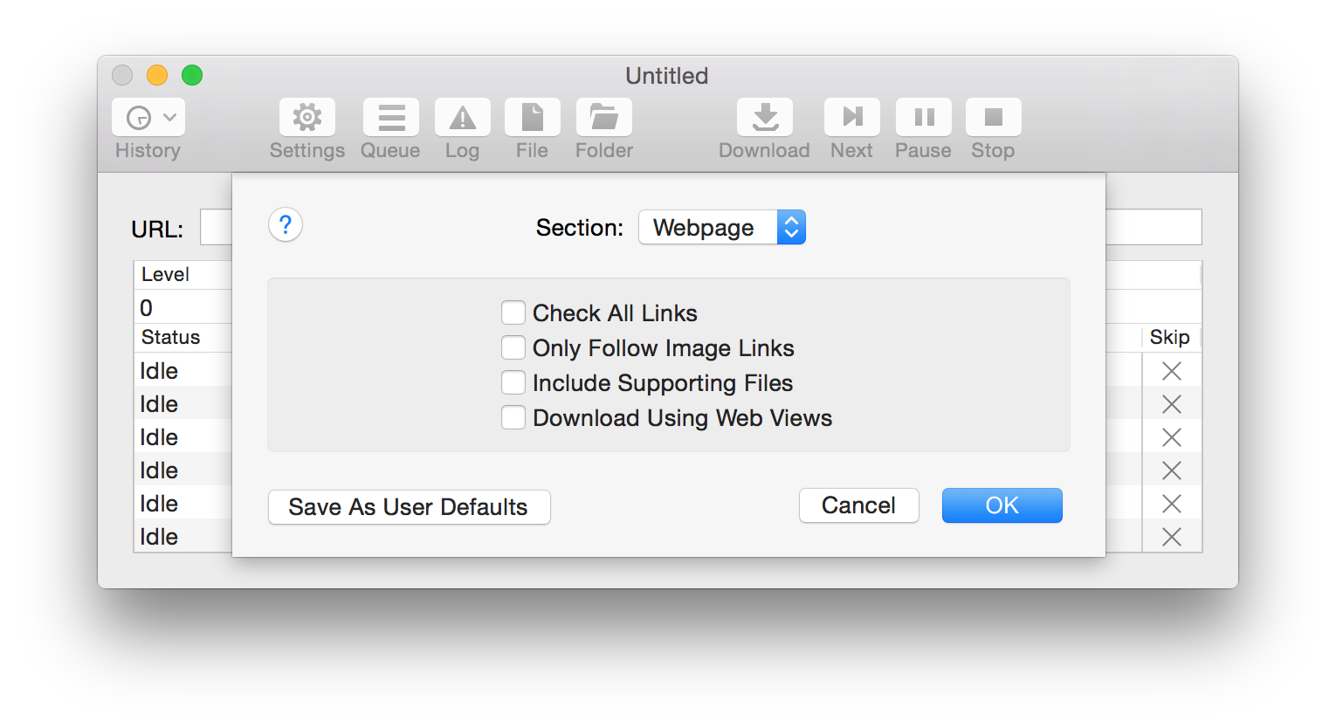
Task: Click the File document icon
Action: point(532,118)
